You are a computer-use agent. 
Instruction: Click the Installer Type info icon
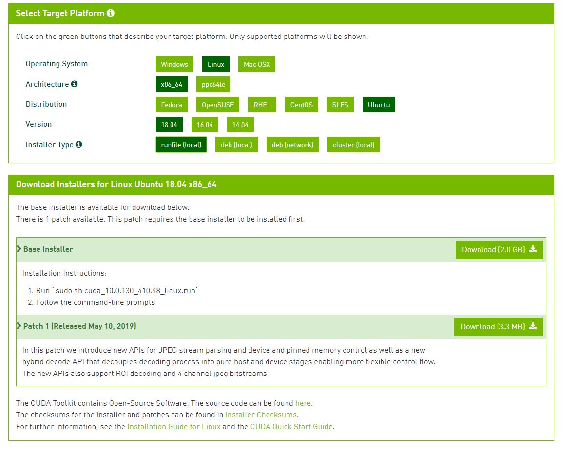[x=79, y=144]
